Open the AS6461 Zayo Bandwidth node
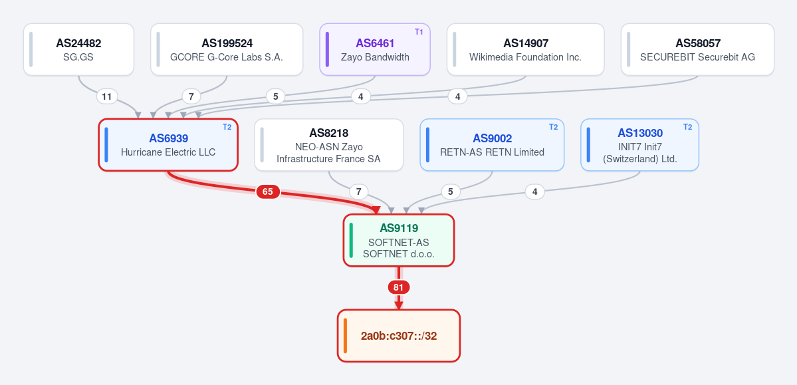 point(375,49)
